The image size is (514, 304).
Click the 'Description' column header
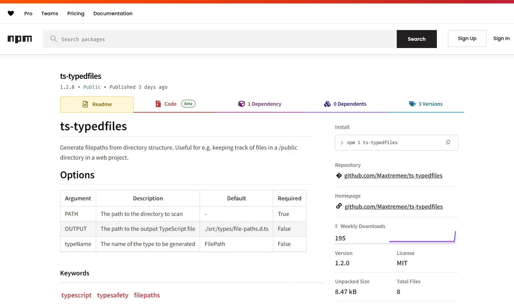[x=148, y=198]
